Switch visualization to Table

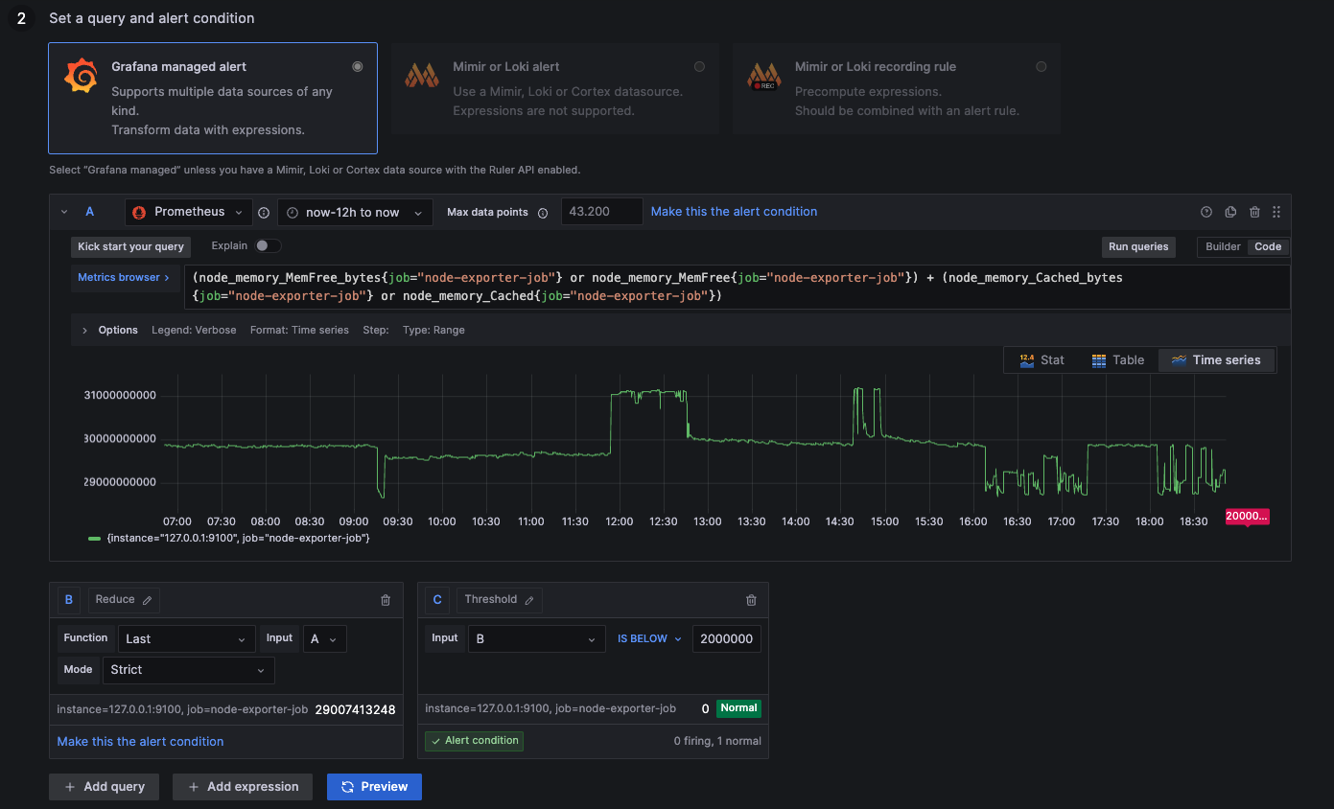(1118, 360)
